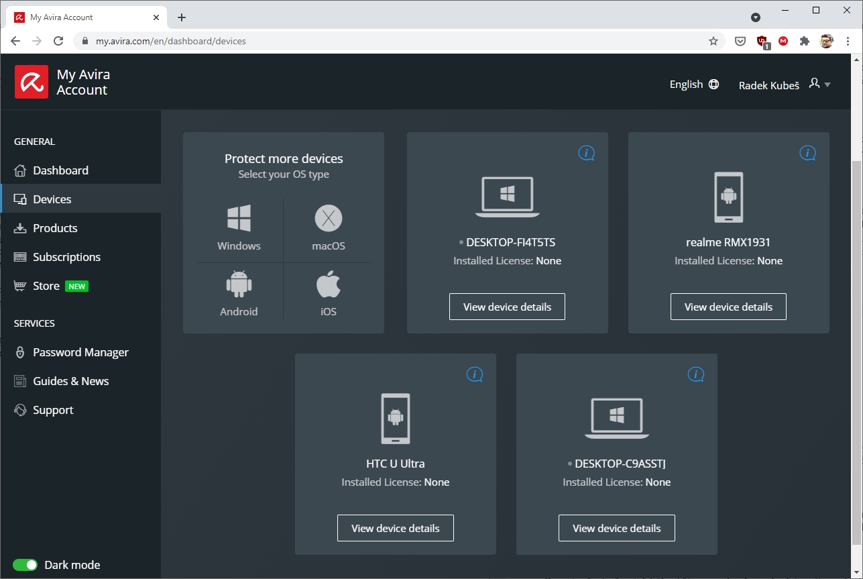Click My Avira Account title
This screenshot has width=863, height=579.
click(83, 83)
